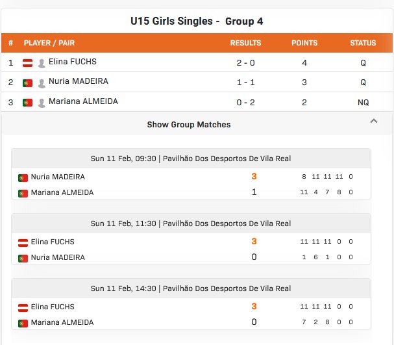Open Nuria MADEIRA player name in standings
394x345 pixels.
coord(79,81)
